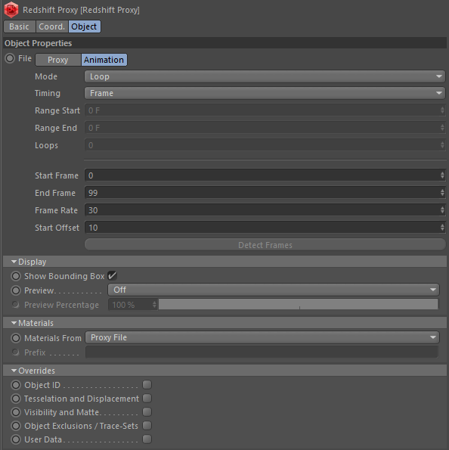
Task: Open the Mode dropdown set to Loop
Action: pyautogui.click(x=265, y=76)
